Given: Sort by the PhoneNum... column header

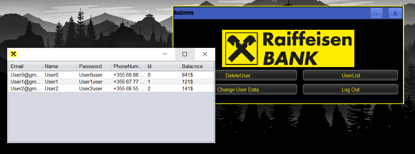Looking at the screenshot, I should pos(128,66).
